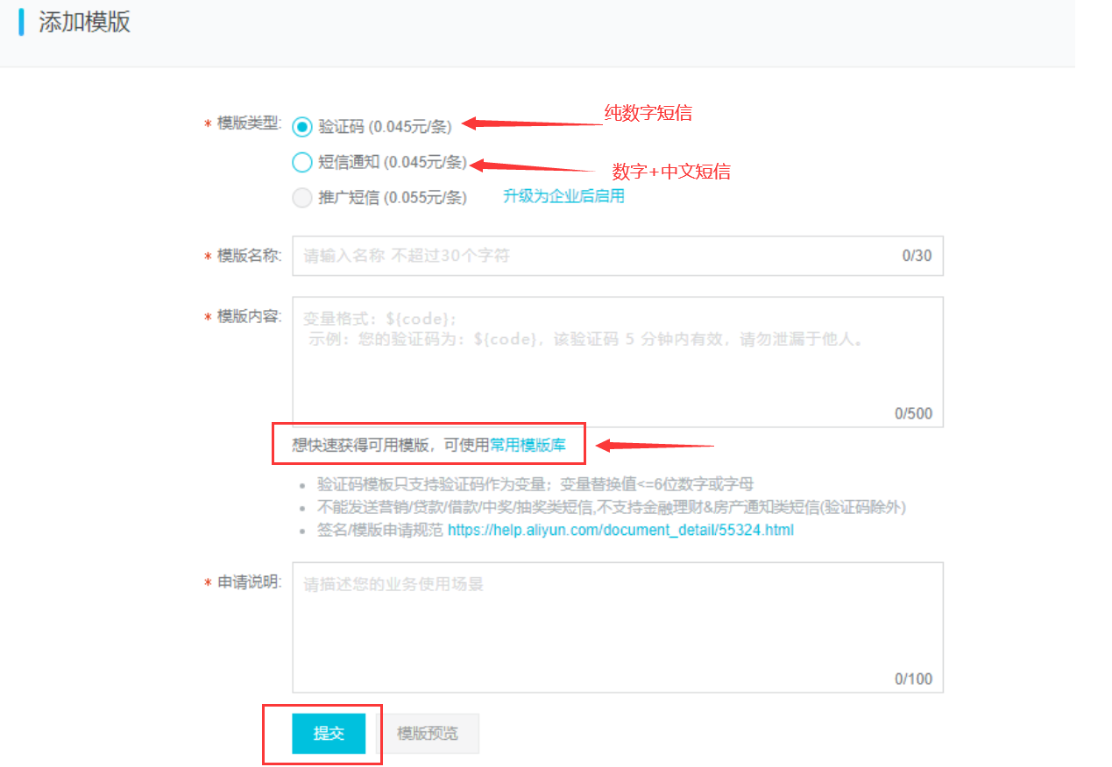Select the disabled 推广短信 radio button
Screen dimensions: 1112x767
[301, 197]
